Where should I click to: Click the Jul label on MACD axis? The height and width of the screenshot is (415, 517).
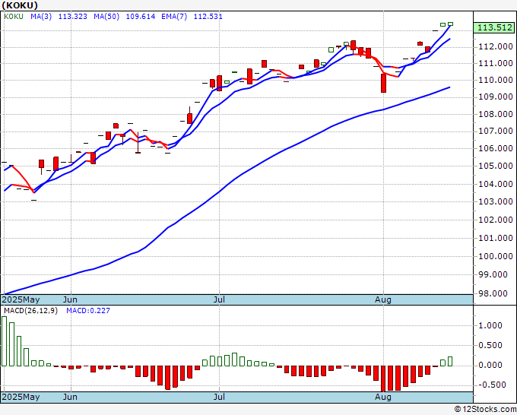point(219,397)
